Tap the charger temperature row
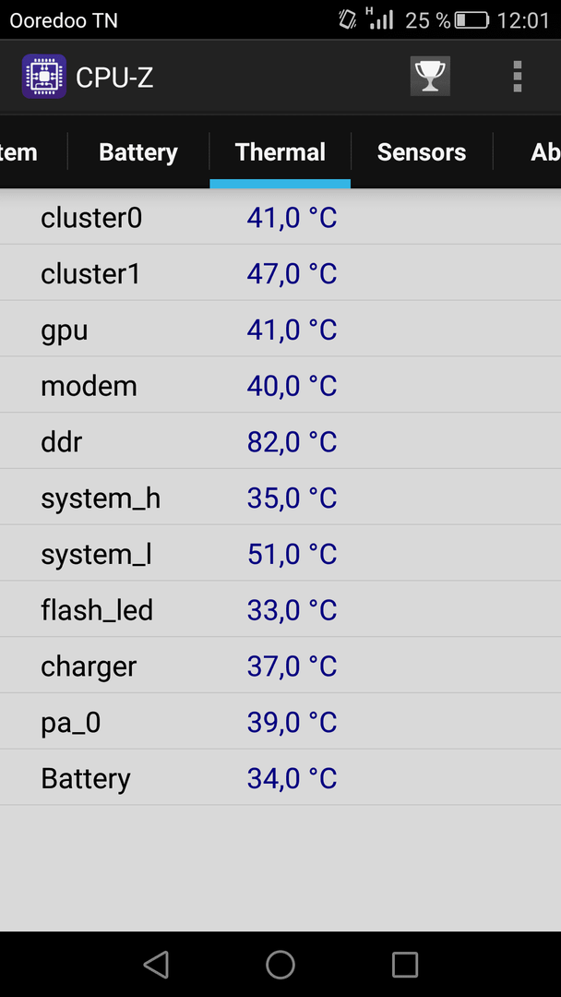Image resolution: width=561 pixels, height=997 pixels. click(280, 666)
